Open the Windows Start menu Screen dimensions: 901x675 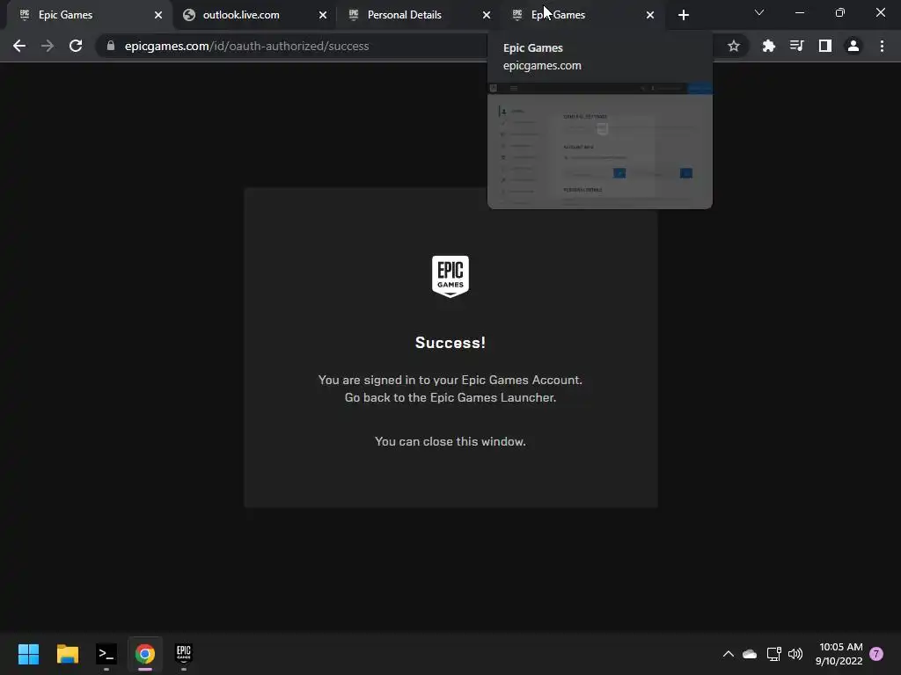(28, 654)
